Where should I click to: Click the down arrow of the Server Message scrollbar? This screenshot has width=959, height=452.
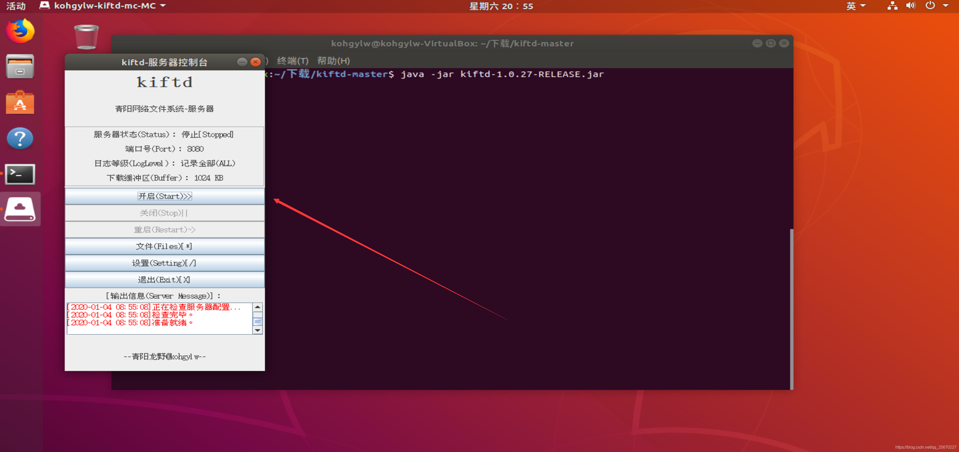click(258, 330)
